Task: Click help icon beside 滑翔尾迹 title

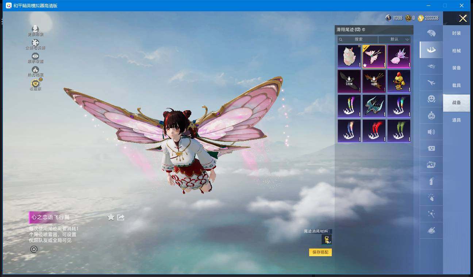Action: [364, 30]
